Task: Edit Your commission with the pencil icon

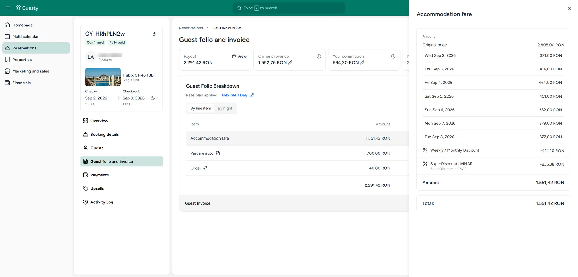Action: point(362,62)
